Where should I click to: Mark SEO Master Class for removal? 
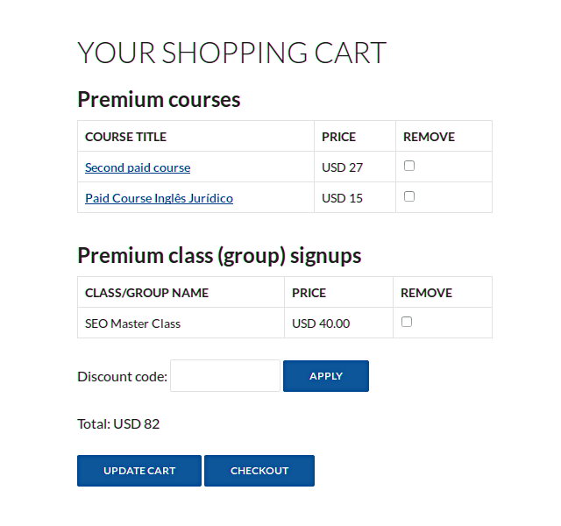tap(407, 322)
